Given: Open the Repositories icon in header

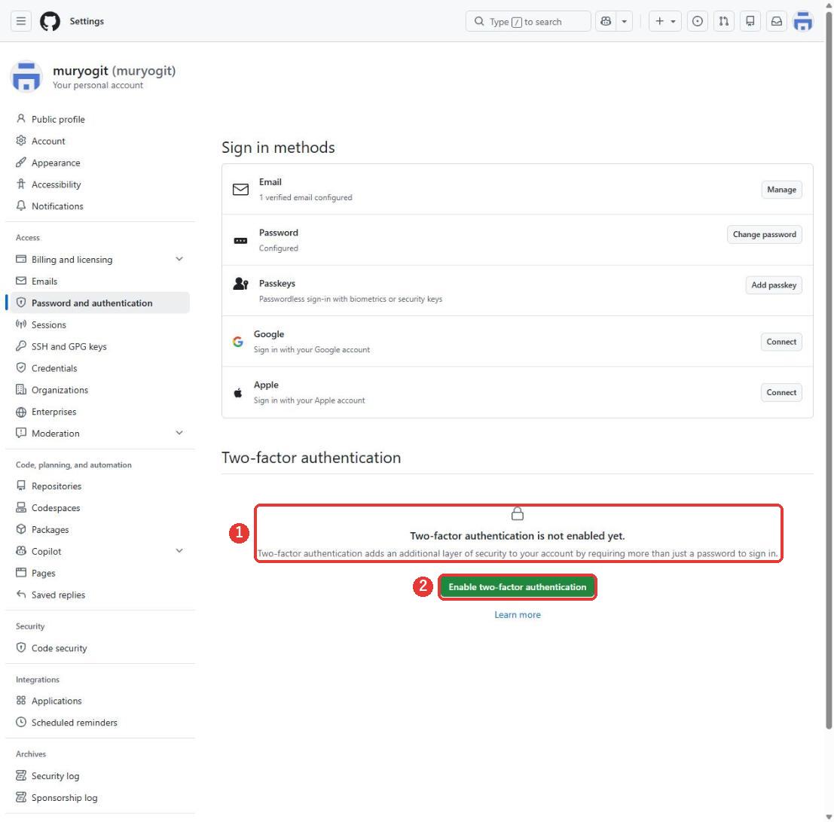Looking at the screenshot, I should click(x=750, y=21).
